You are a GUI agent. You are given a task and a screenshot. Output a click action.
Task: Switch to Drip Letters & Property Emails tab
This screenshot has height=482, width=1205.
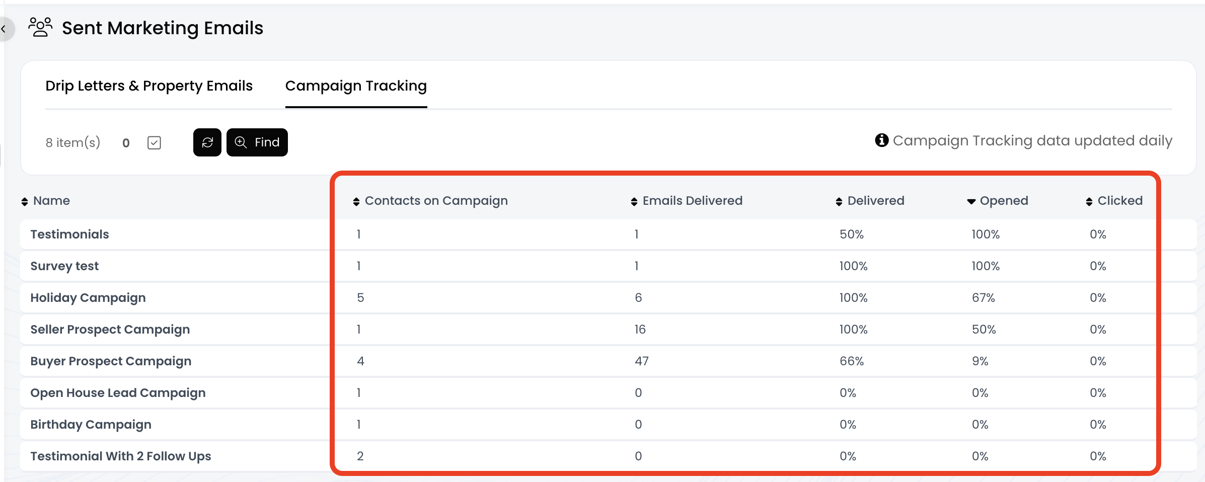point(148,86)
